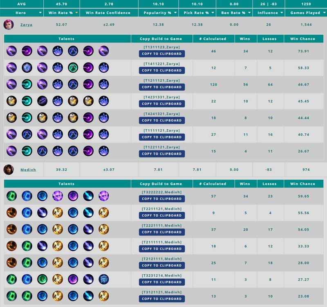Copy T2111111 Medivh build to clipboard
Viewport: 327px width, 307px height.
click(x=162, y=249)
